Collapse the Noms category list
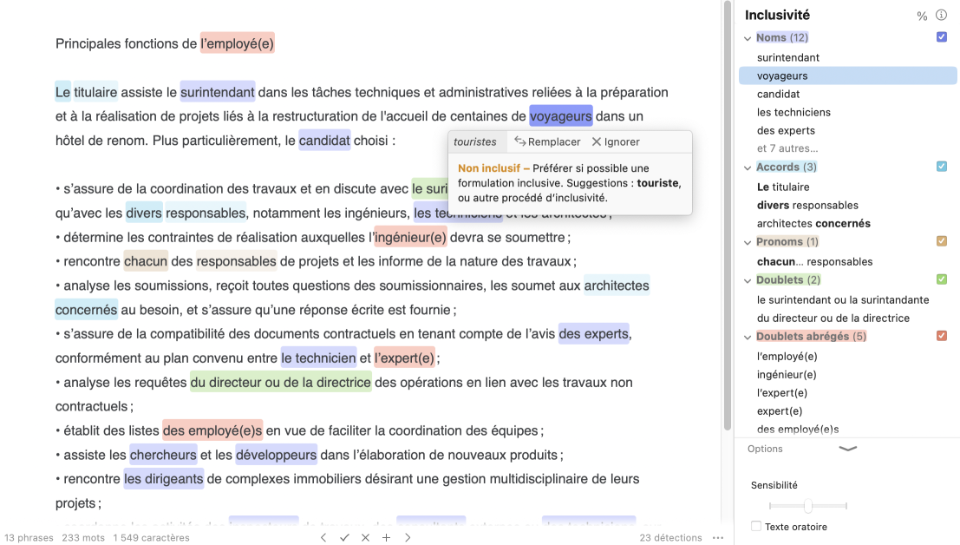The image size is (960, 545). tap(748, 38)
